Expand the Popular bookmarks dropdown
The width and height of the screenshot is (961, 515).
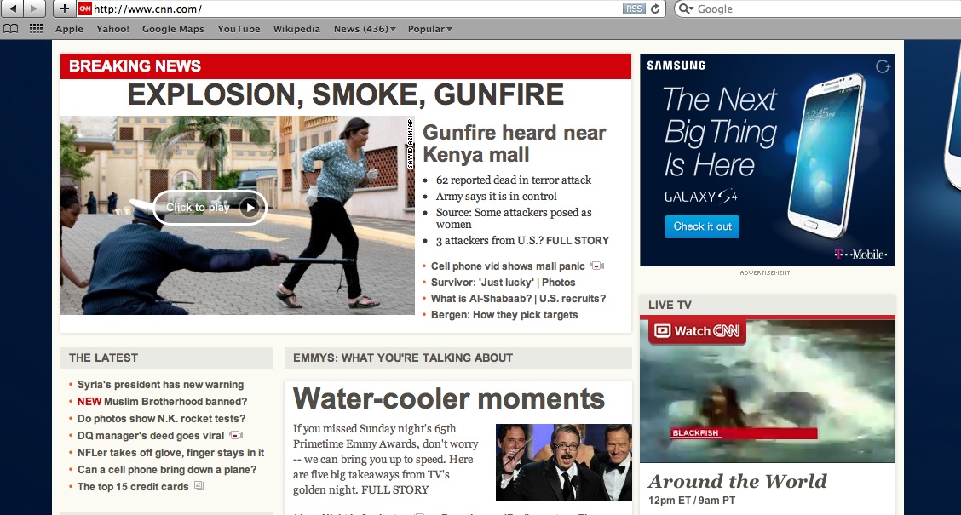point(429,29)
